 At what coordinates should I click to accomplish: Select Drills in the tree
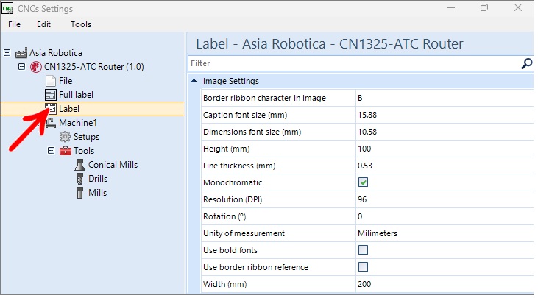coord(98,179)
